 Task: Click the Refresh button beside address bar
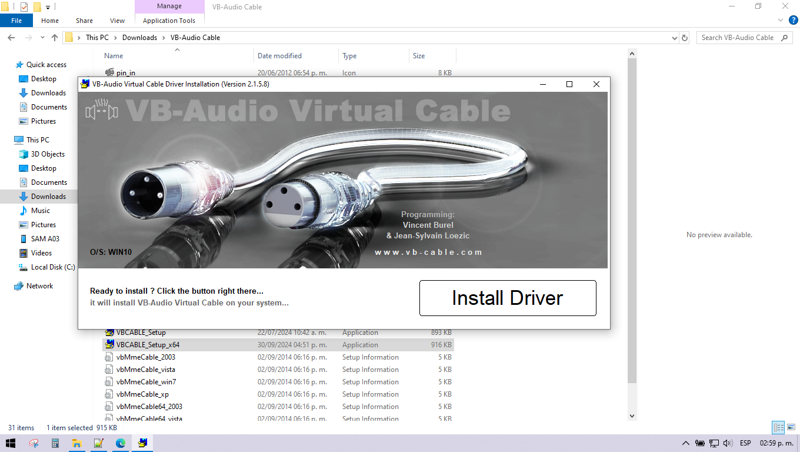(x=685, y=38)
